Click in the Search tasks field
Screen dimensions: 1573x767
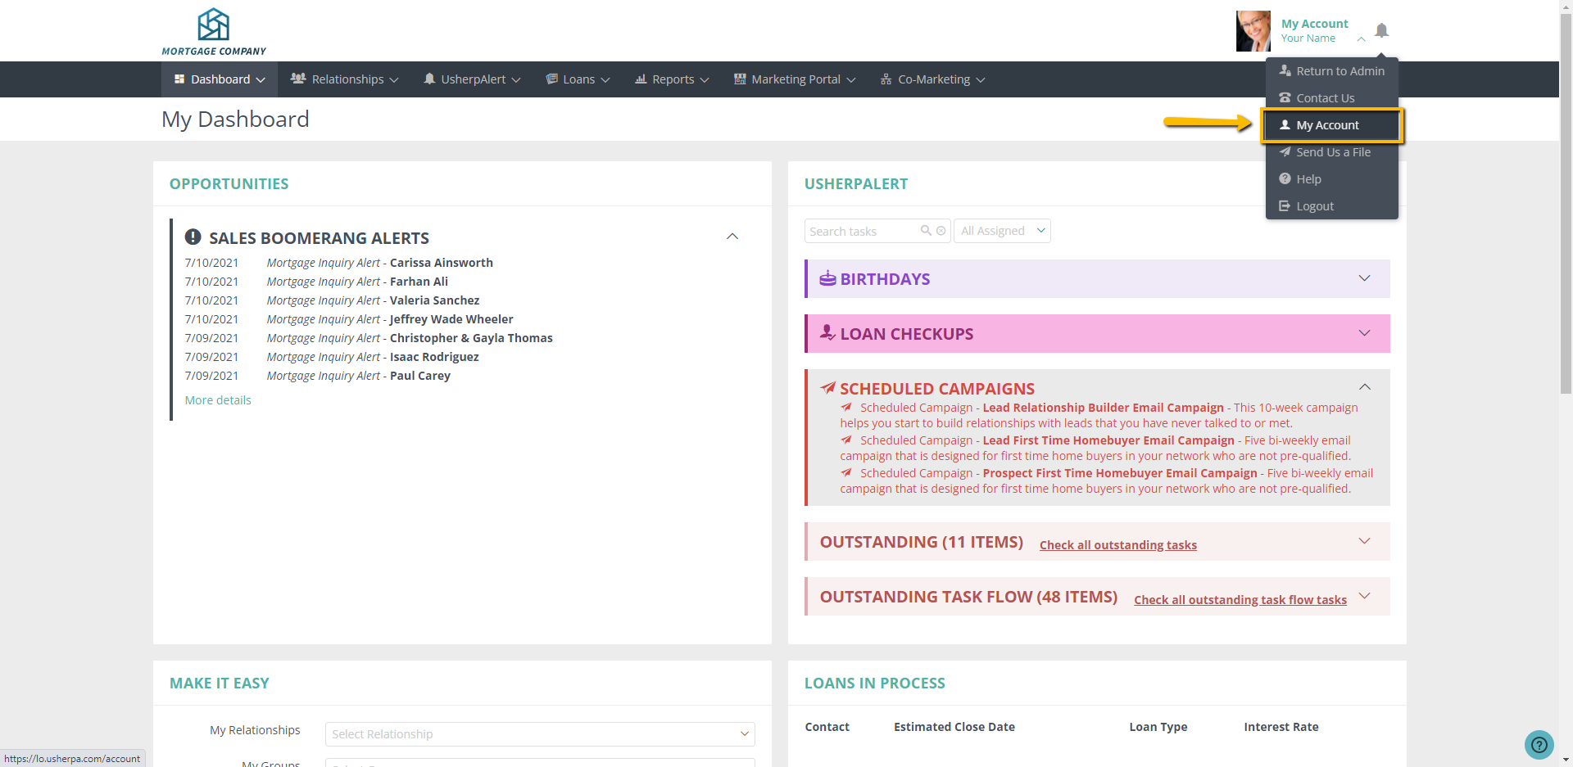(860, 231)
